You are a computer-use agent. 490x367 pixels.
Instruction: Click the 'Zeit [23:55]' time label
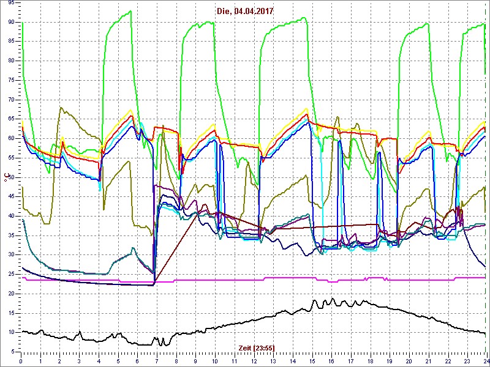pyautogui.click(x=257, y=348)
